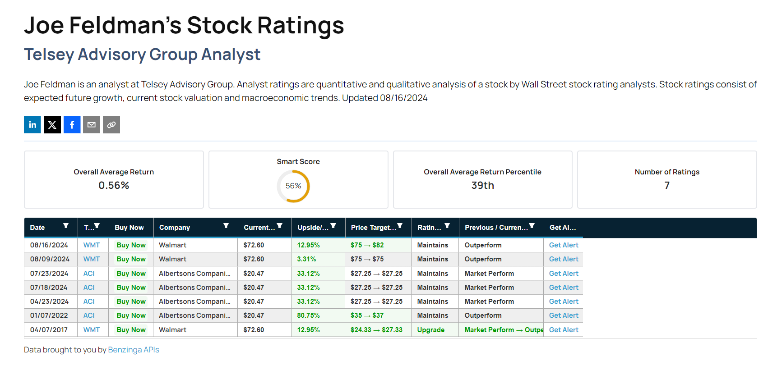768x370 pixels.
Task: Select Market Perform → Outperform cell
Action: (x=501, y=330)
